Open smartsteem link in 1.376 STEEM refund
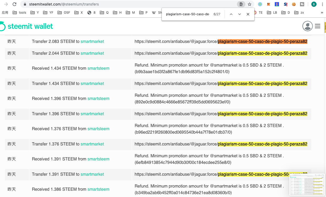Screen dimensions: 326x197 pyautogui.click(x=99, y=129)
